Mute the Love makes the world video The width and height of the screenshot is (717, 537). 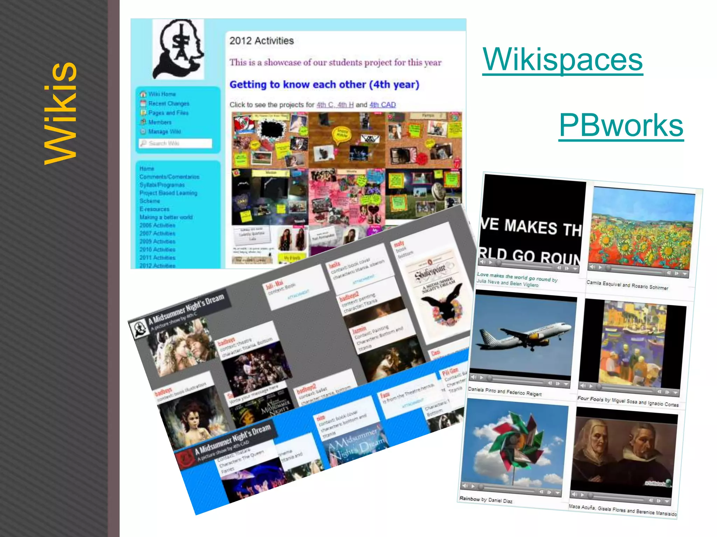pos(483,262)
